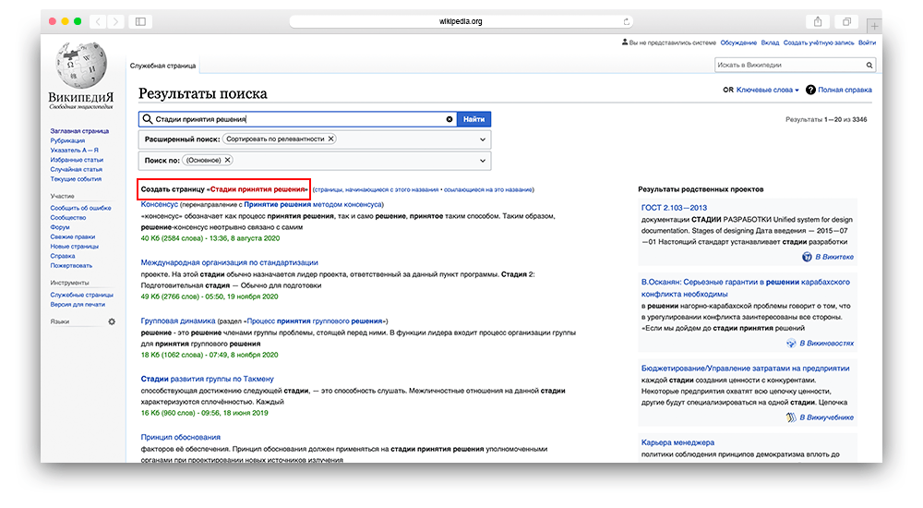923x508 pixels.
Task: Click the 'Войти' login link
Action: tap(867, 42)
